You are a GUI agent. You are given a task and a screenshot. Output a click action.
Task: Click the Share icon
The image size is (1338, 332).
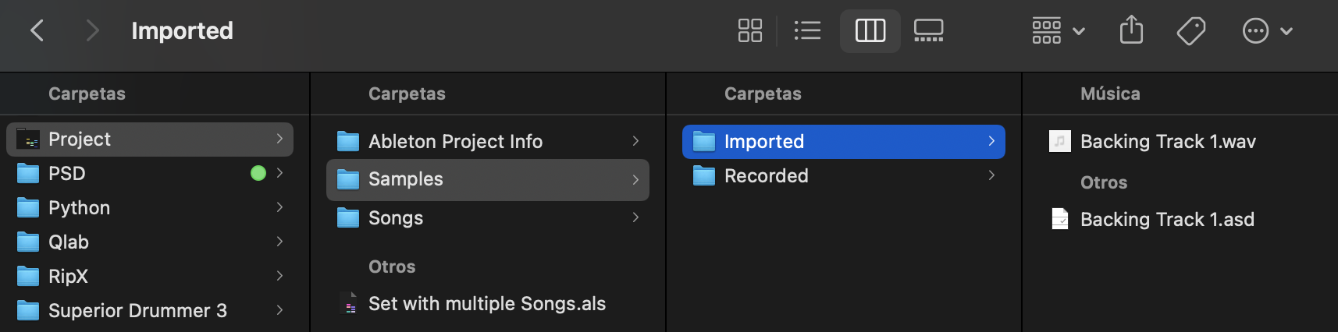[x=1131, y=31]
